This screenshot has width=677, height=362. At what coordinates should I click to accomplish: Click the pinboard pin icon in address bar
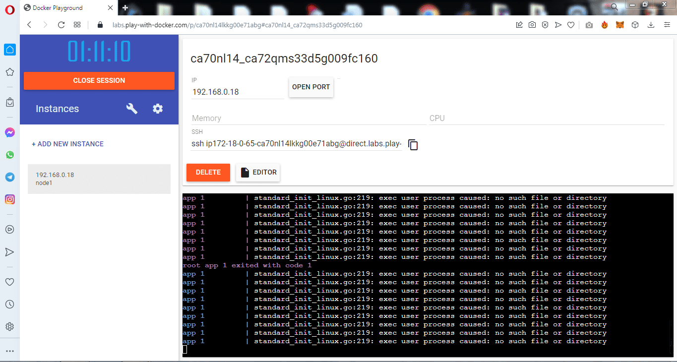pyautogui.click(x=519, y=25)
